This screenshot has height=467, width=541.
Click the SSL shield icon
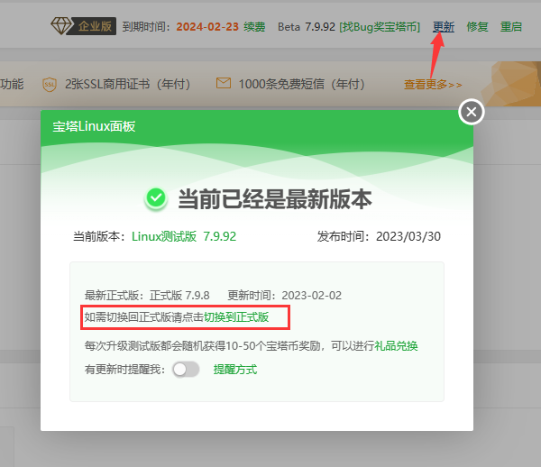click(x=50, y=84)
